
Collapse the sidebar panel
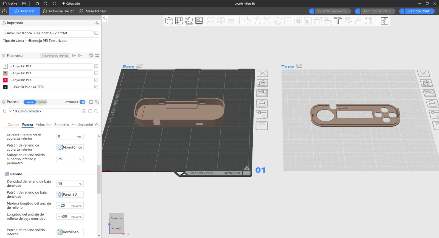click(105, 19)
